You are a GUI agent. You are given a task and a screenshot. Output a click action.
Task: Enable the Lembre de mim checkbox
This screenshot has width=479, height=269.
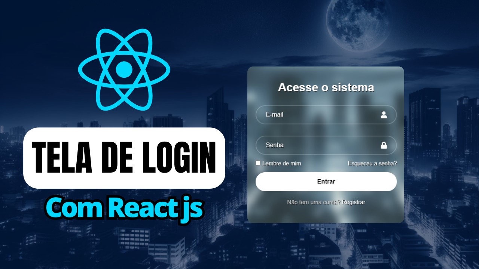(x=258, y=163)
